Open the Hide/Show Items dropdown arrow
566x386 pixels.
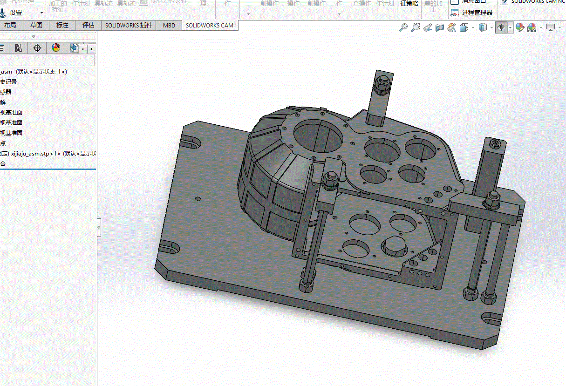(510, 28)
